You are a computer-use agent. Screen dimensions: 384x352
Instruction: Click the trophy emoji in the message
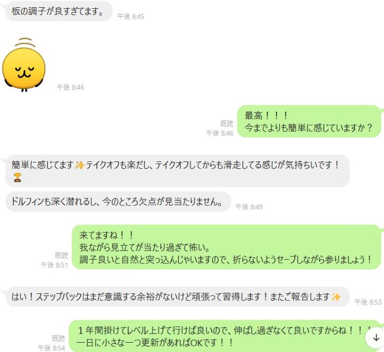point(17,178)
